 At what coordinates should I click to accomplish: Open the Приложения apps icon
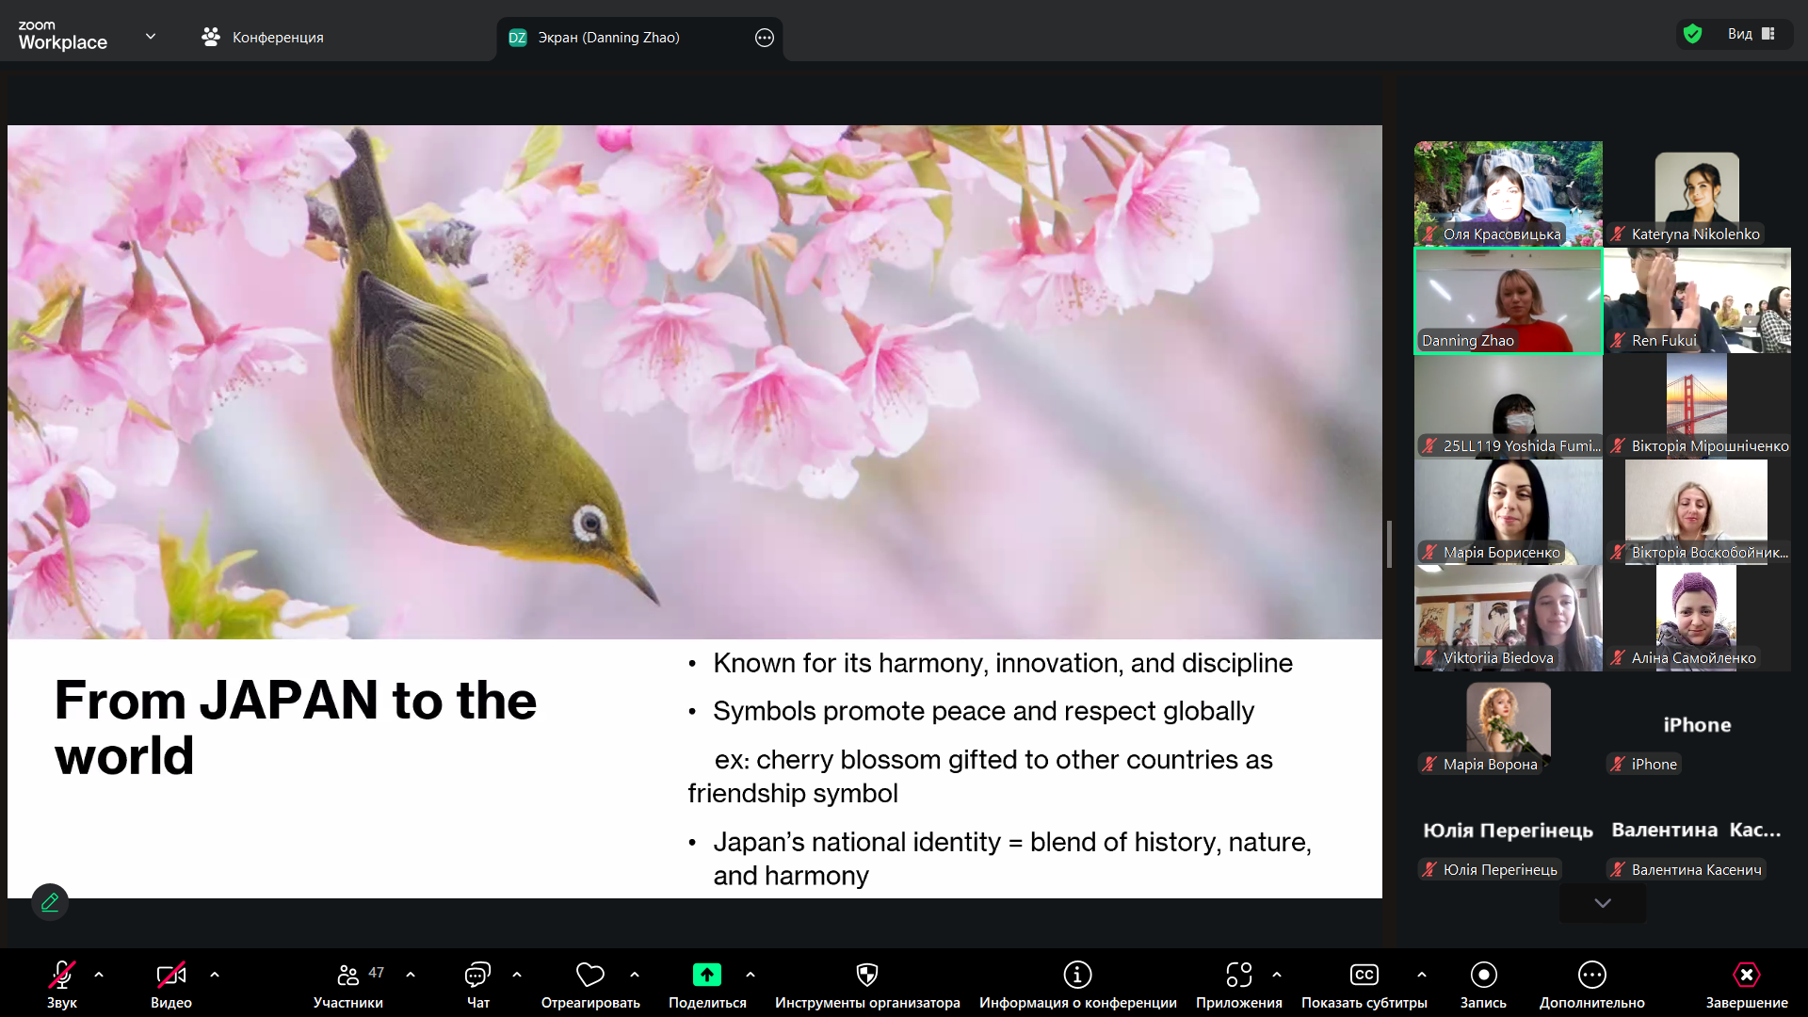[1238, 975]
